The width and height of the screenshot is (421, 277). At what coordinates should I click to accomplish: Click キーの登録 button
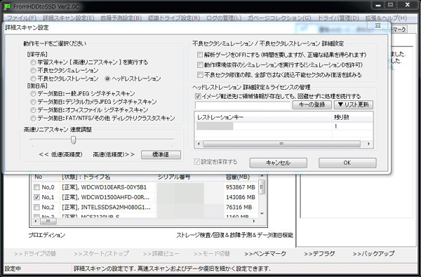coord(312,104)
